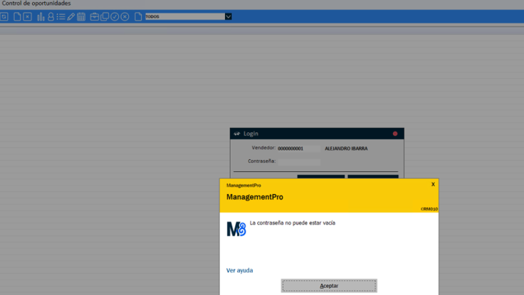
Task: Click the M8 logo in dialog
Action: point(236,229)
